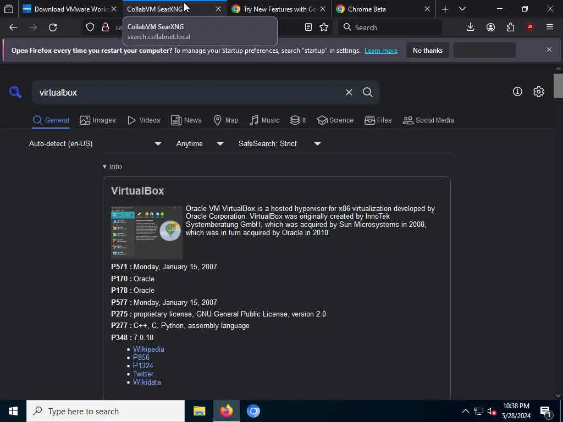The image size is (563, 422).
Task: Reload the current page
Action: 53,27
